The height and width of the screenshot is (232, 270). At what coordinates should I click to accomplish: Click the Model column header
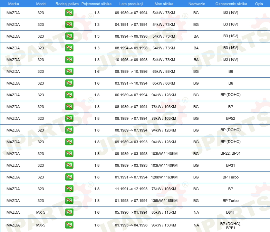pos(41,4)
